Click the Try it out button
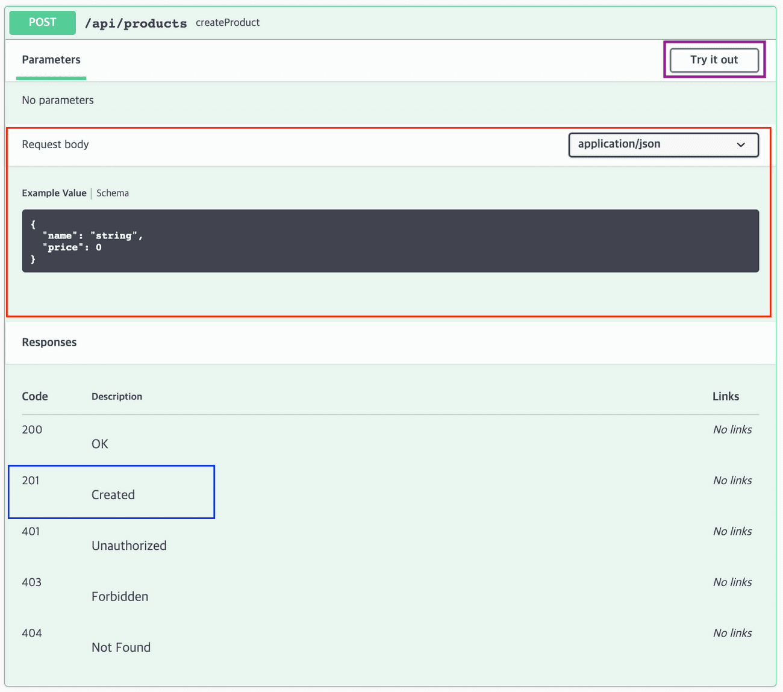Screen dimensions: 783x692 [714, 60]
